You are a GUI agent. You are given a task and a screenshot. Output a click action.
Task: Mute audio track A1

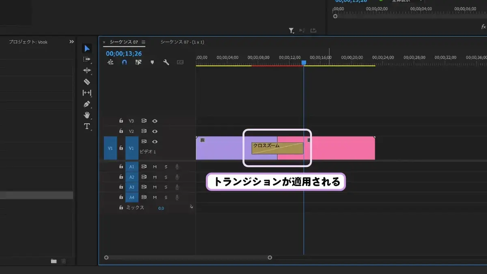pos(155,166)
